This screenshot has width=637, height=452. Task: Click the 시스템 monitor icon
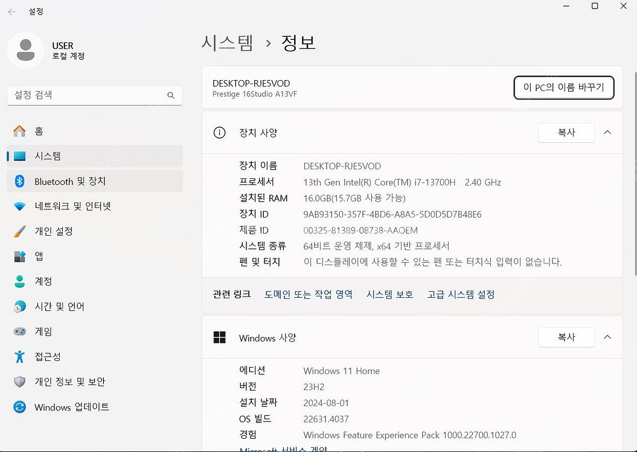coord(19,156)
